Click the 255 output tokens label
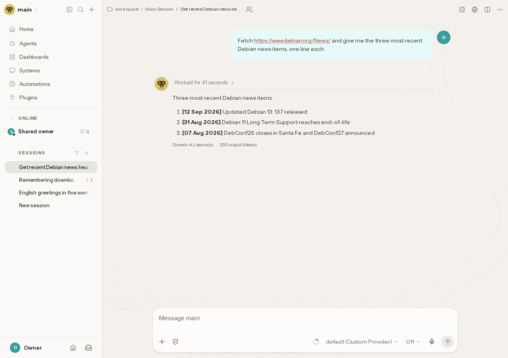 [238, 145]
